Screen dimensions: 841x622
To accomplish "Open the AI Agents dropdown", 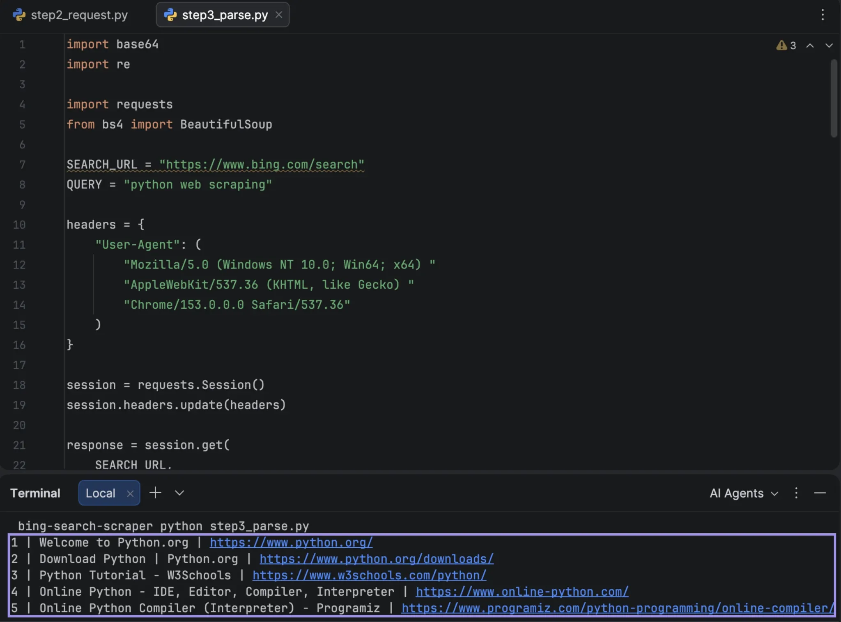I will coord(744,493).
